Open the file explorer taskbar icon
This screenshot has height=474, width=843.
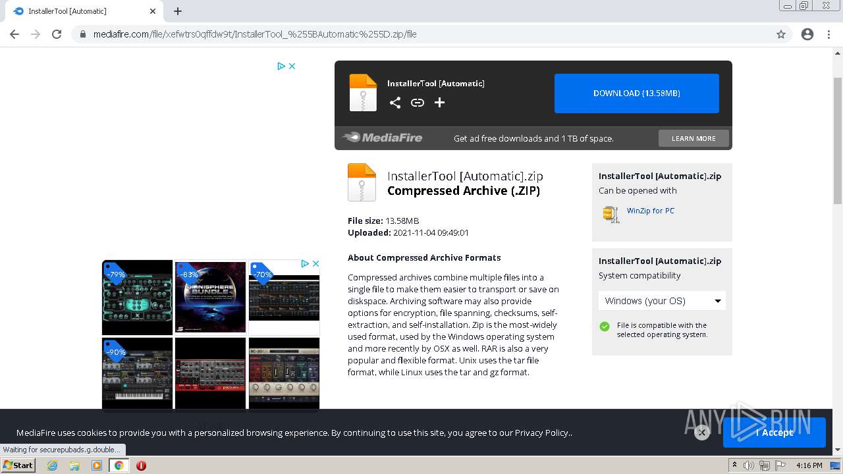coord(74,465)
